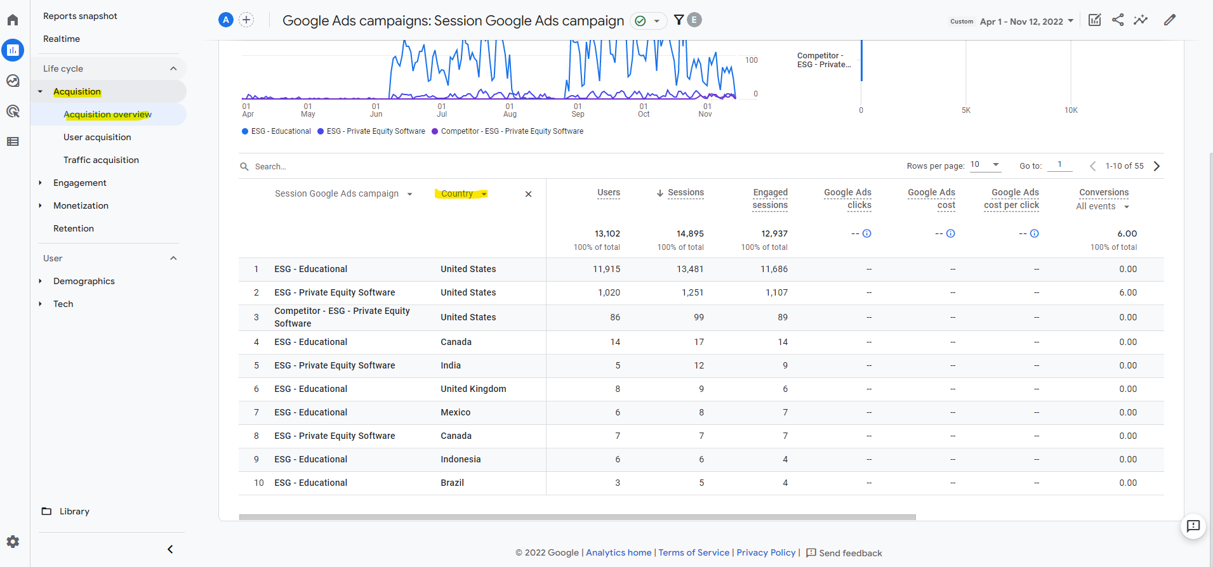Open Admin settings gear

13,542
